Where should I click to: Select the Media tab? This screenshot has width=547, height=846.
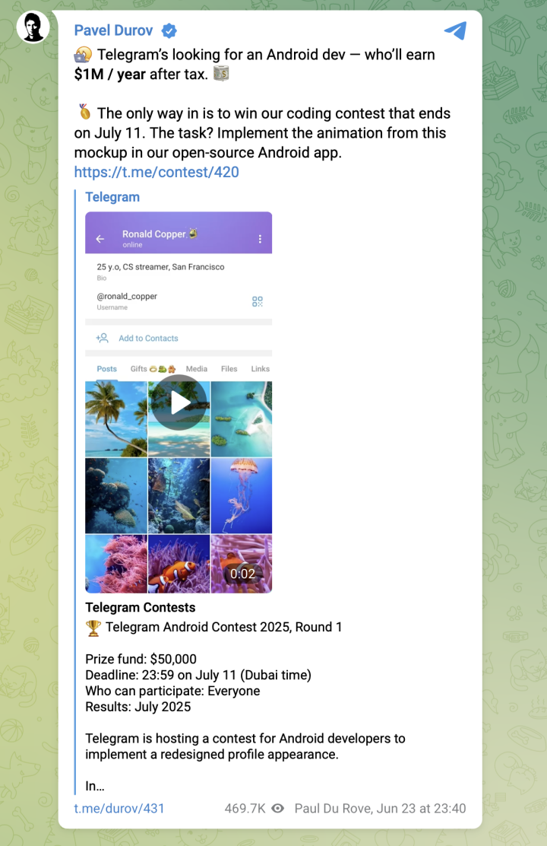(x=196, y=369)
